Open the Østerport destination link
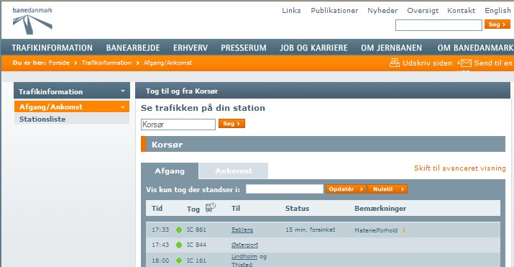 [x=244, y=245]
